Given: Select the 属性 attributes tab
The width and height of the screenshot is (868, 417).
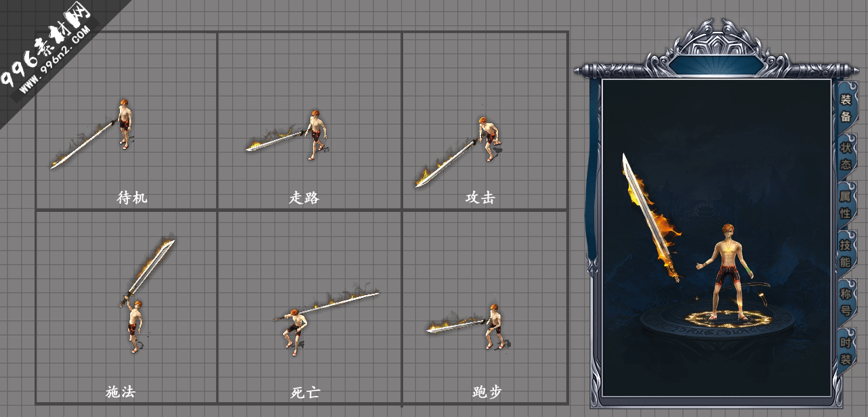Looking at the screenshot, I should click(846, 204).
